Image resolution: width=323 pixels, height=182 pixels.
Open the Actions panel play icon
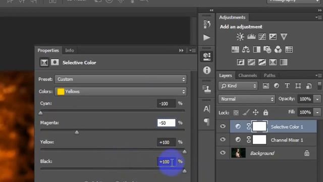[206, 37]
